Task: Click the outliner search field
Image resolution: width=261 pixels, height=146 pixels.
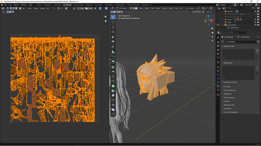Action: 237,8
